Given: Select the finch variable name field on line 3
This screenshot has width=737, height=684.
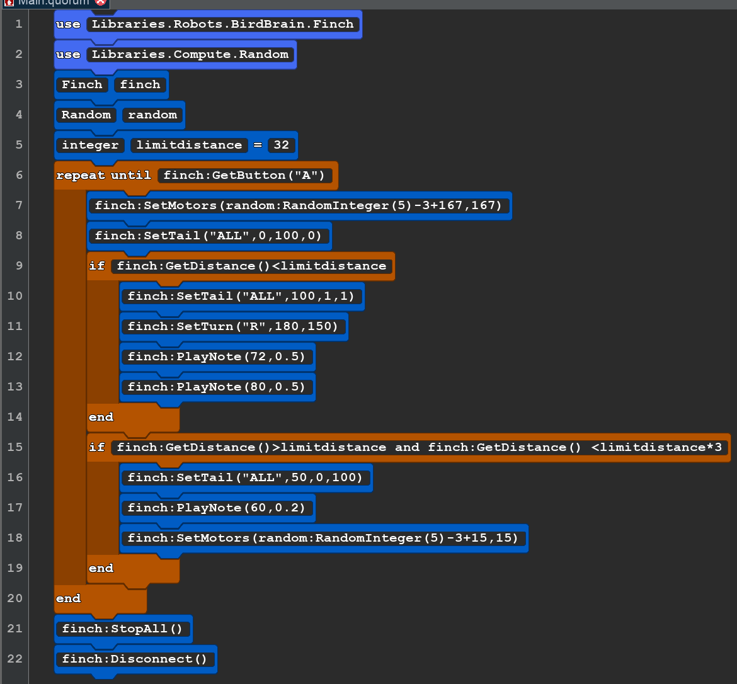Looking at the screenshot, I should point(140,85).
